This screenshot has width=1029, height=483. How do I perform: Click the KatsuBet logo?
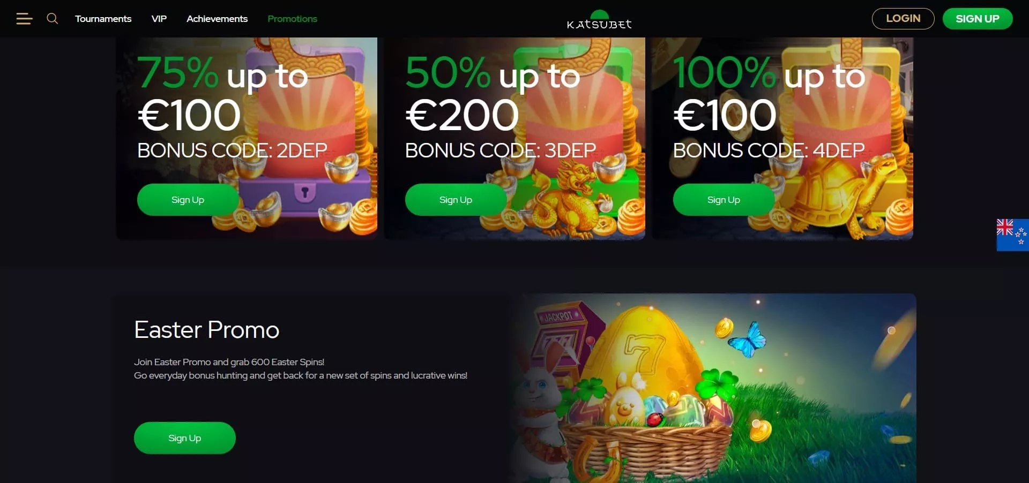599,19
